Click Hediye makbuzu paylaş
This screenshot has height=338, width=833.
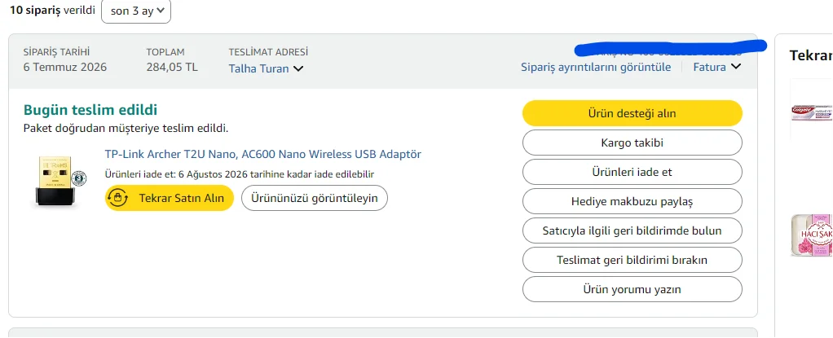point(632,202)
